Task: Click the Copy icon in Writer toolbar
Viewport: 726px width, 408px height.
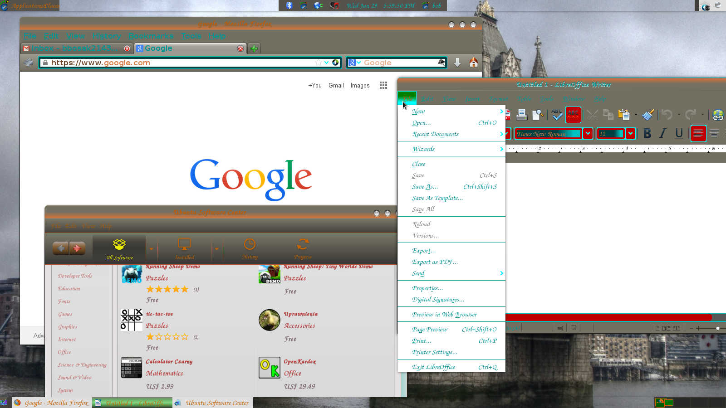Action: coord(608,115)
